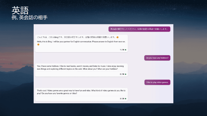Image resolution: width=207 pixels, height=116 pixels.
Task: Click the reply starting 'Yes, I have some hobbies'
Action: [x=80, y=68]
